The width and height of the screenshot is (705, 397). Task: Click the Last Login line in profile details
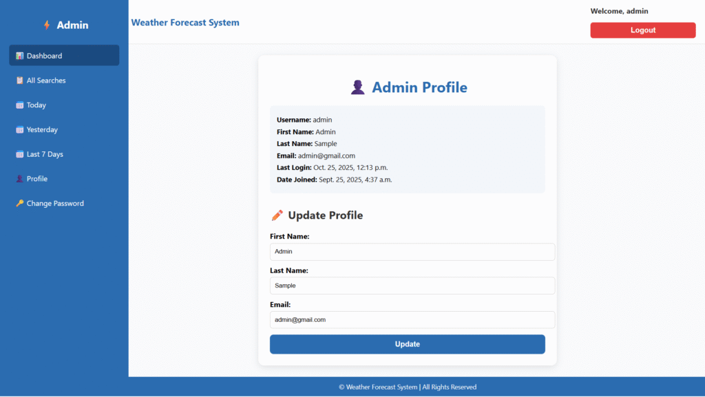[x=332, y=168]
